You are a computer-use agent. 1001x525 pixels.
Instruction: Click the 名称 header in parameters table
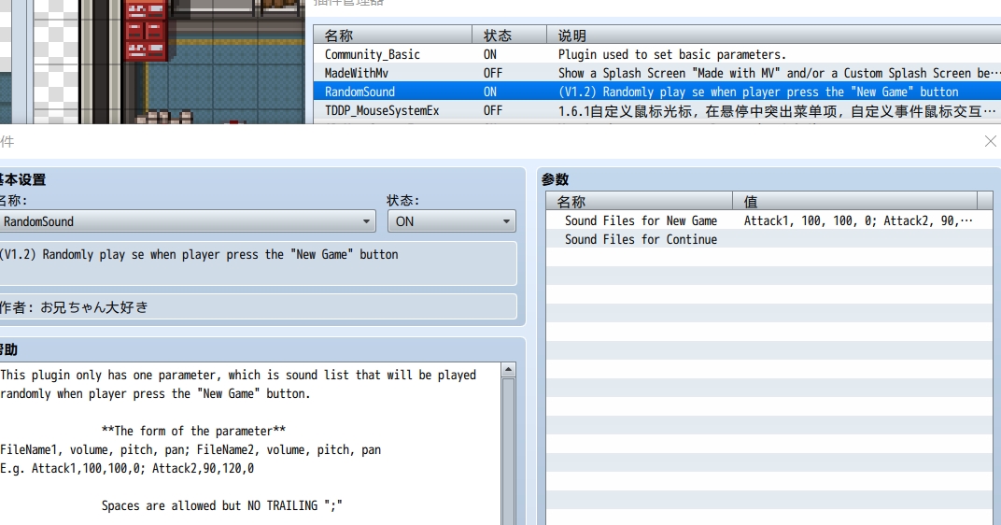(x=639, y=202)
